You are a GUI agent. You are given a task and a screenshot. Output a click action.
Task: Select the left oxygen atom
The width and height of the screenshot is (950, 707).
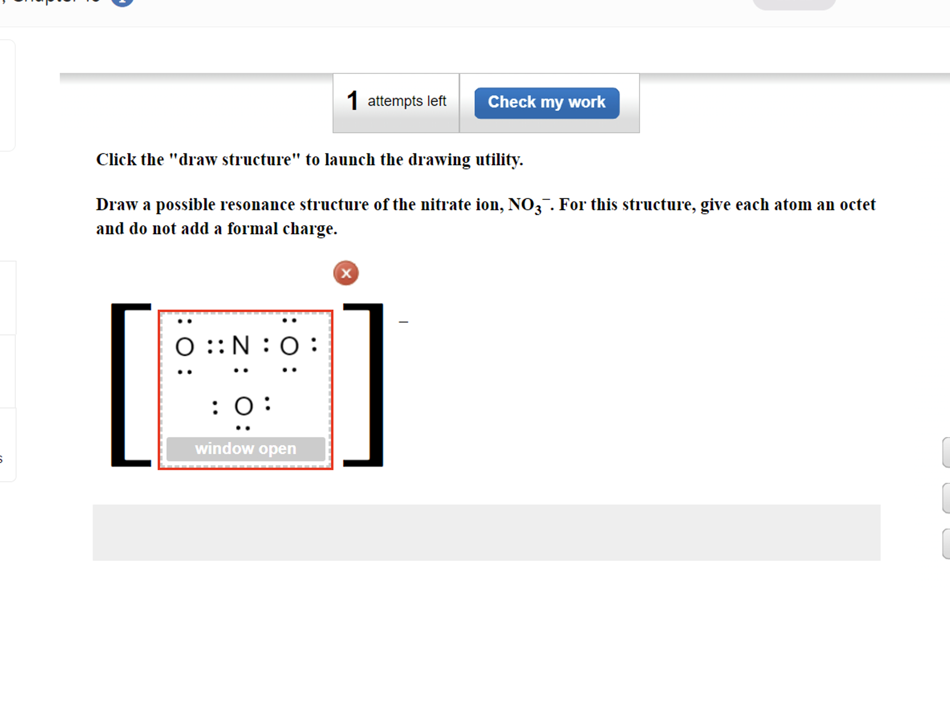coord(185,346)
